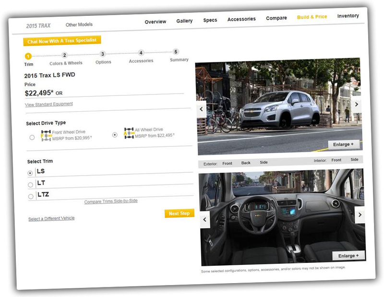The height and width of the screenshot is (297, 384).
Task: Switch exterior view to Front
Action: tap(227, 163)
